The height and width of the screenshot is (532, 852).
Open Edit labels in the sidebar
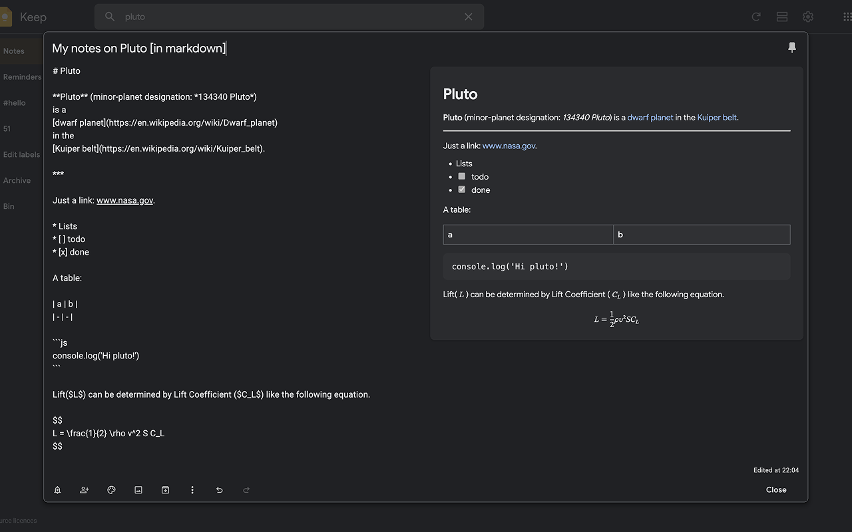coord(21,155)
